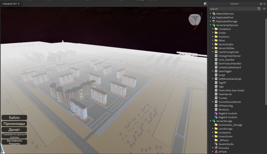Click the Explorer vertical scrollbar
This screenshot has width=267, height=154.
click(x=266, y=61)
